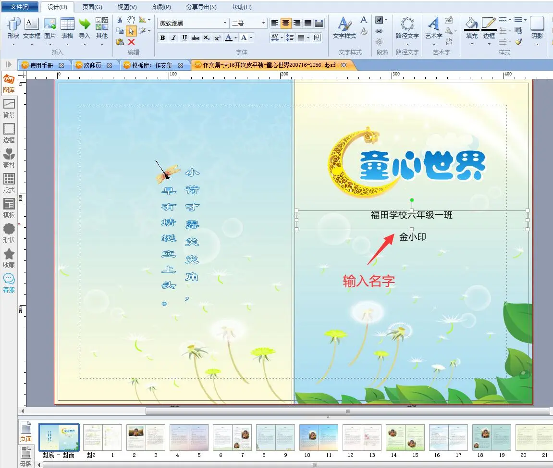The height and width of the screenshot is (468, 553).
Task: Delete selection with red X icon
Action: click(131, 42)
